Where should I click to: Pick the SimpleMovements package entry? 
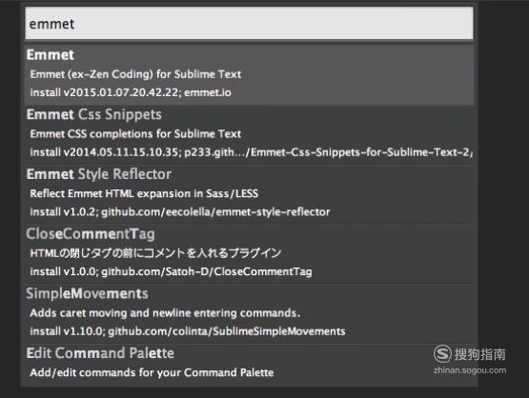249,313
